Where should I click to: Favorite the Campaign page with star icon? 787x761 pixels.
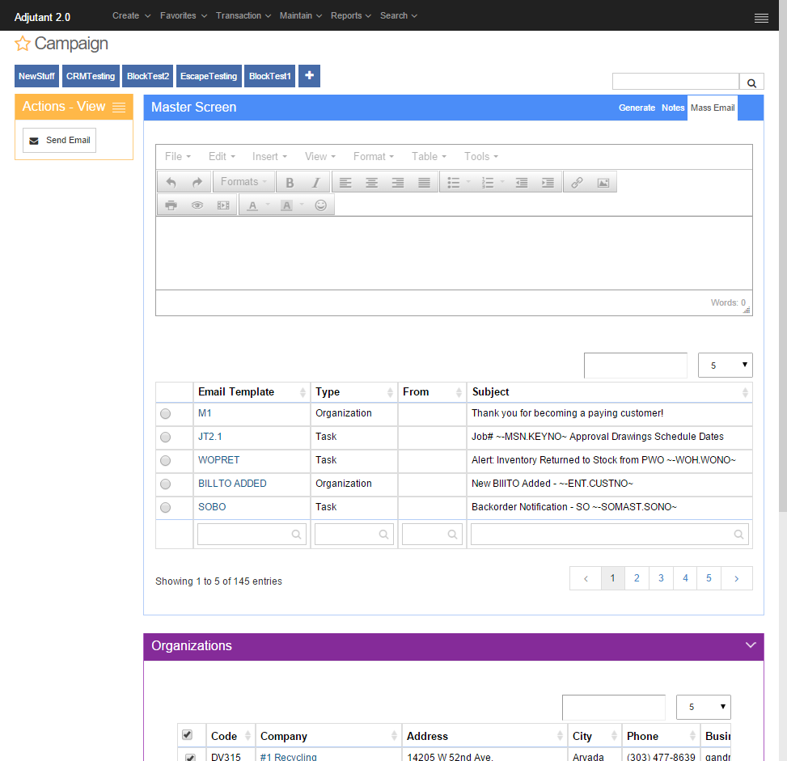(x=23, y=44)
